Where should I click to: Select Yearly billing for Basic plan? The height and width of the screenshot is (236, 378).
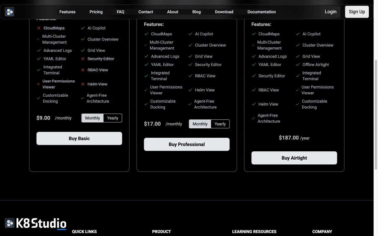coord(113,118)
